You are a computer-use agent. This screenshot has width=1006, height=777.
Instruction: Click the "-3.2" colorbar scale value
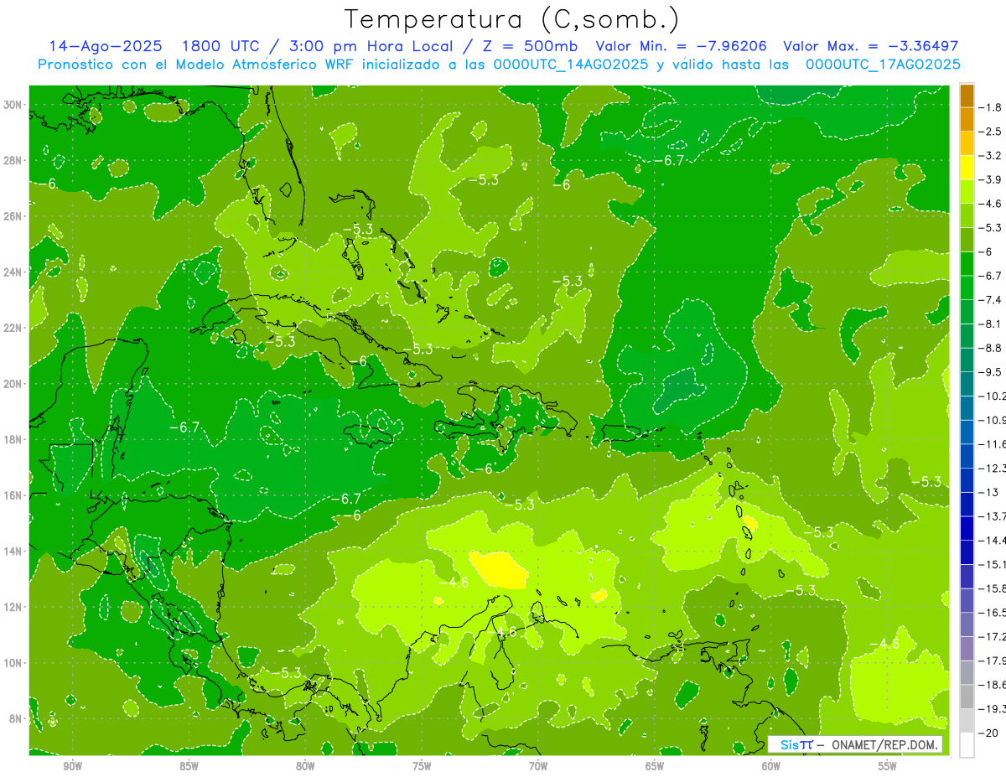991,156
